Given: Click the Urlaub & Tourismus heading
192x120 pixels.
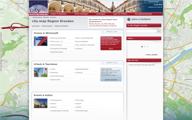Looking at the screenshot, I should (x=45, y=64).
